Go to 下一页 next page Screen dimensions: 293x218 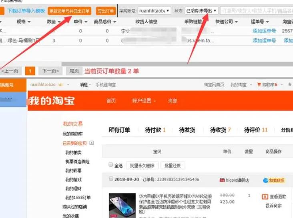[x=50, y=71]
